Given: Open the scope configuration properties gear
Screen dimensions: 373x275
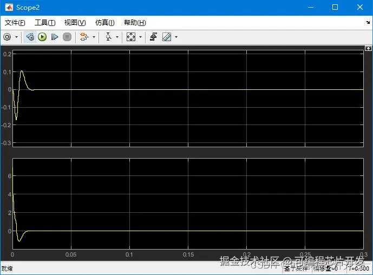Looking at the screenshot, I should pos(7,37).
